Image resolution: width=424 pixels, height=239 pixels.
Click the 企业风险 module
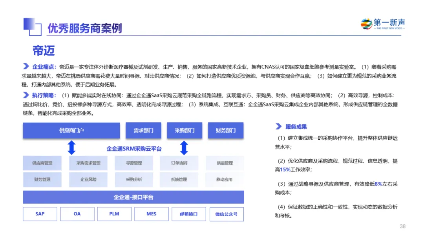click(88, 179)
